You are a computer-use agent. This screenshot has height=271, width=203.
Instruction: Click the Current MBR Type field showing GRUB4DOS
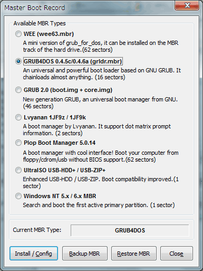click(x=130, y=230)
